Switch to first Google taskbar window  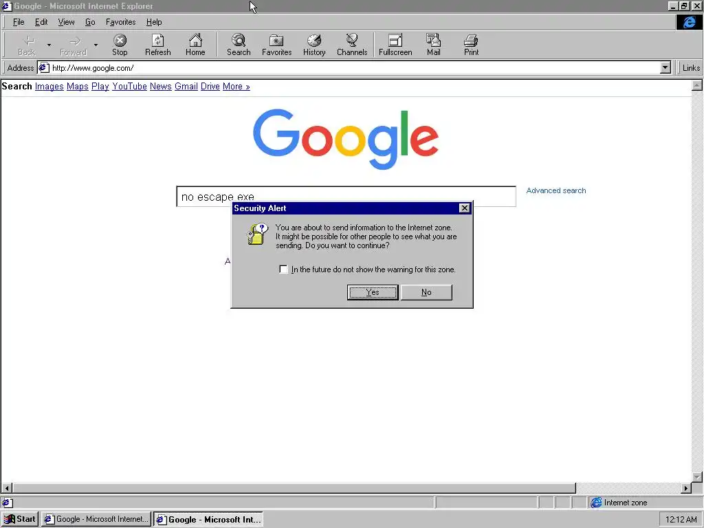point(96,519)
